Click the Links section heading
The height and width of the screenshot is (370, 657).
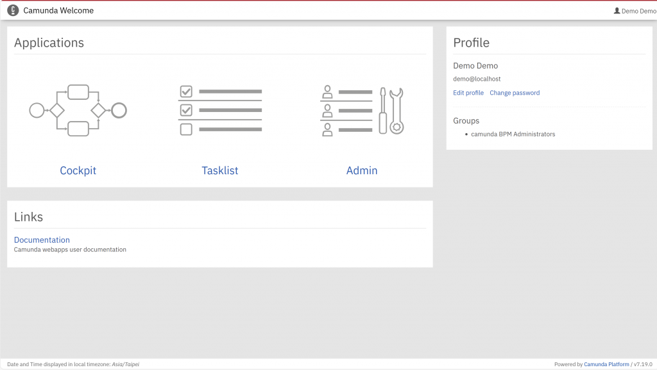(28, 216)
